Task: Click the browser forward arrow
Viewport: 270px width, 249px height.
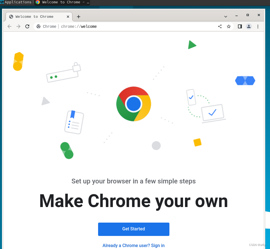Action: click(x=18, y=26)
